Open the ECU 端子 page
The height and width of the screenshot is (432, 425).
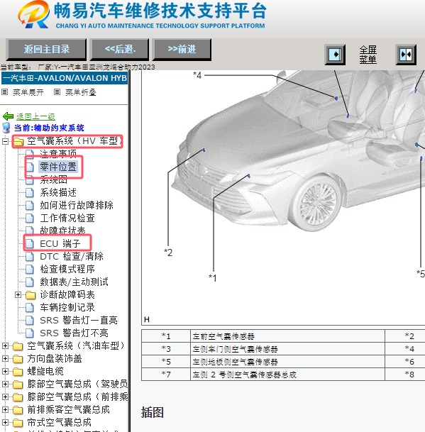60,243
